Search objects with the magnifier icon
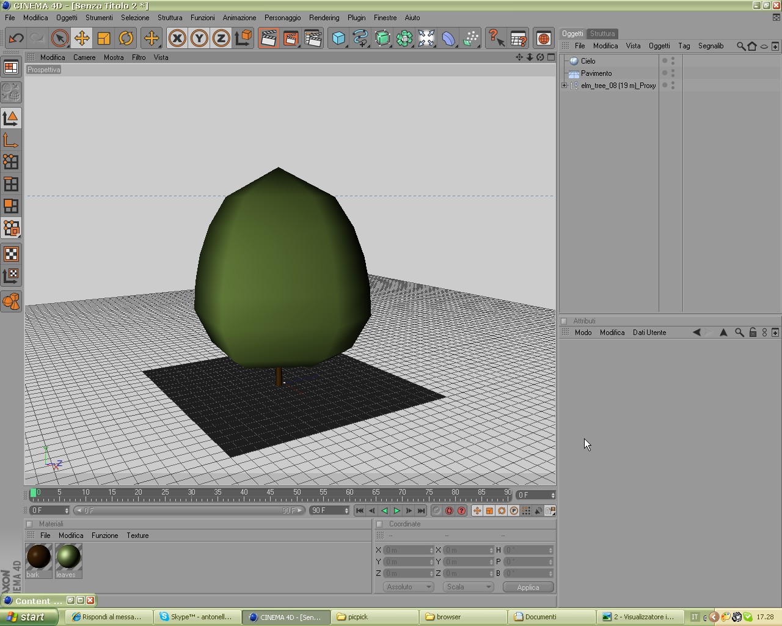The height and width of the screenshot is (626, 782). [741, 46]
